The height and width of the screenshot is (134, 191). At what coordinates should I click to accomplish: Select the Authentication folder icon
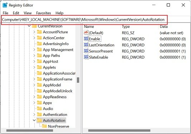tap(39, 115)
